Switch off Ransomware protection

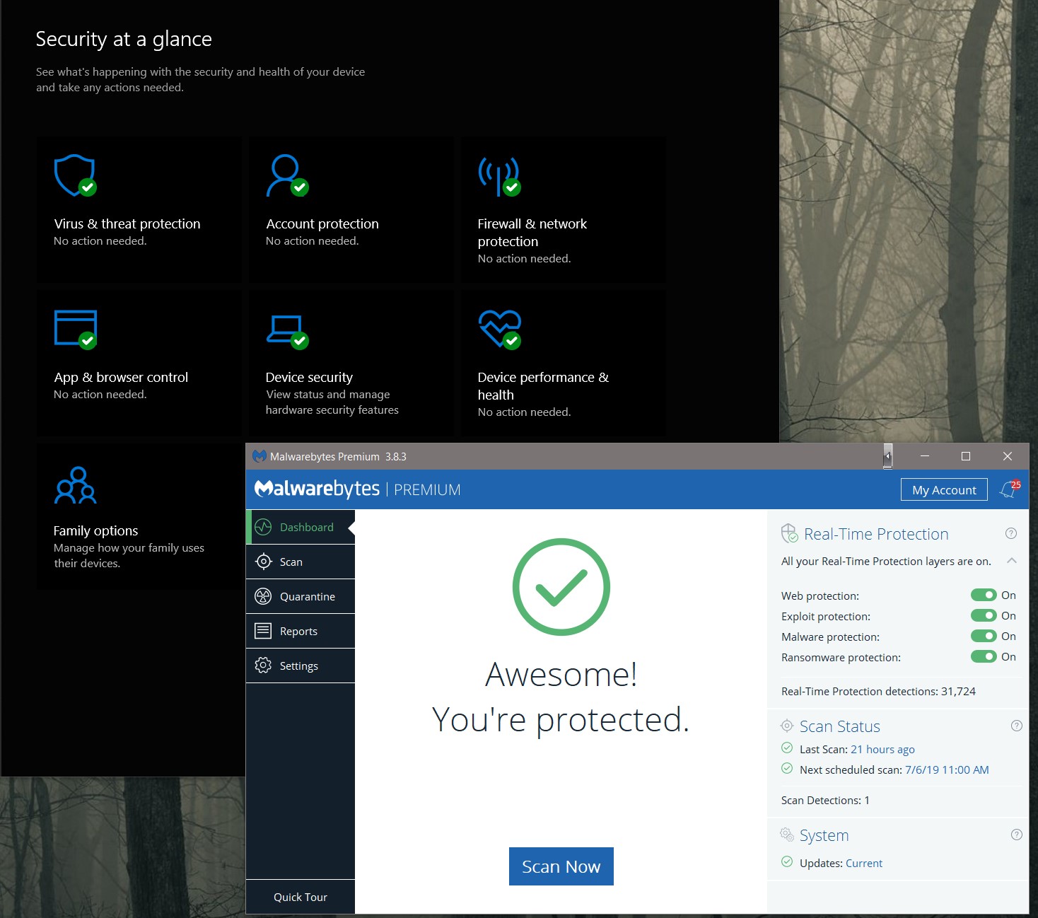tap(984, 657)
